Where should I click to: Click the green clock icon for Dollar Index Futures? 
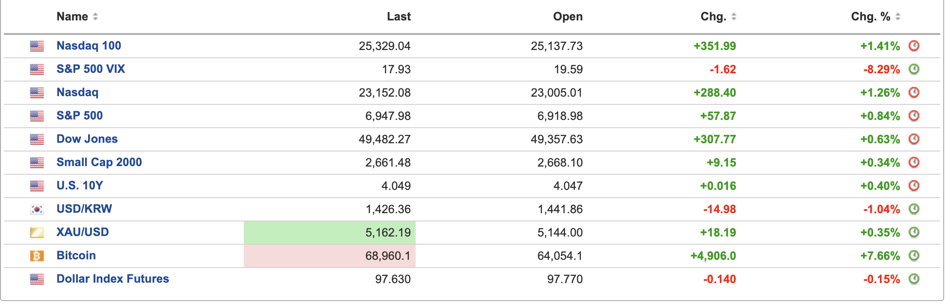pos(914,279)
